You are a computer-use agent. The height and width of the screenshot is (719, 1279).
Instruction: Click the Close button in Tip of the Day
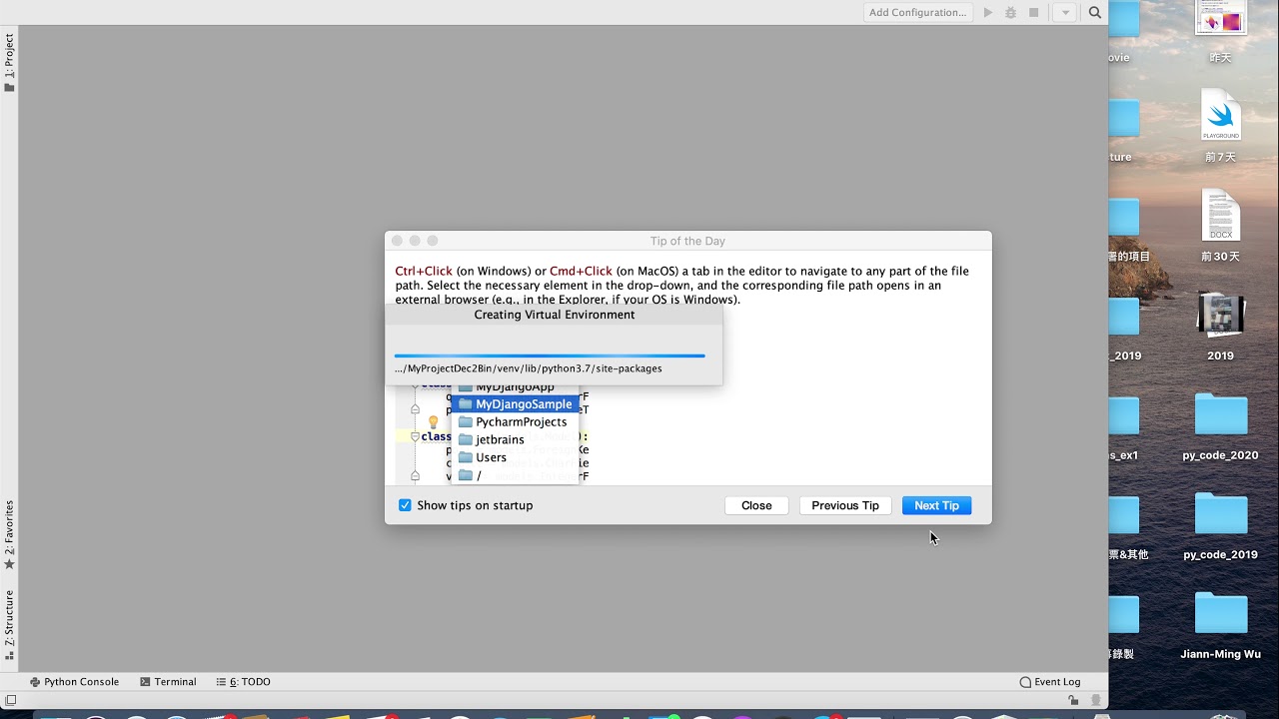coord(756,505)
